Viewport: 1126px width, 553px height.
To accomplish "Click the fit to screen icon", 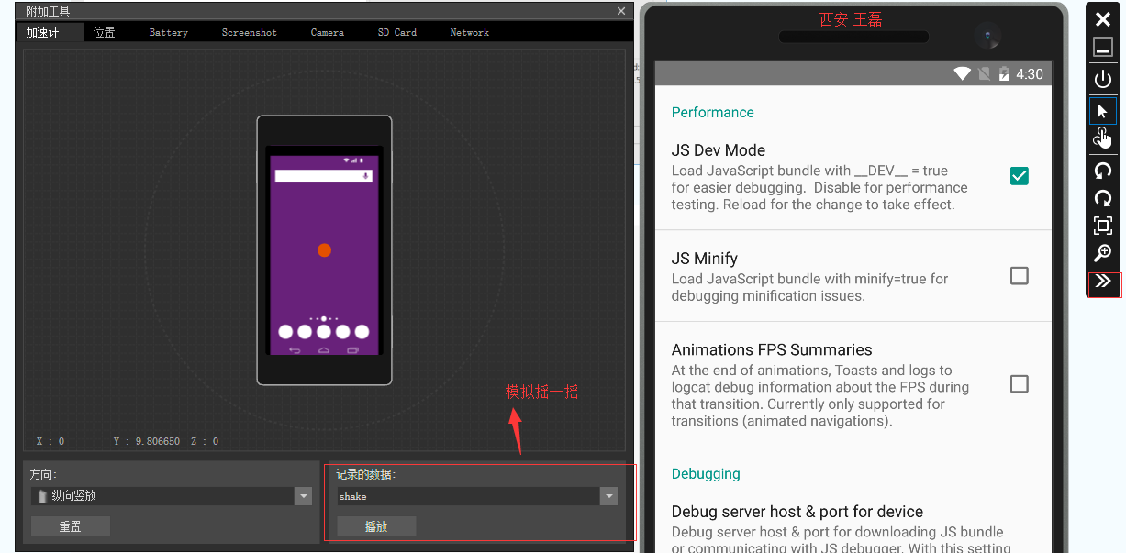I will tap(1103, 226).
